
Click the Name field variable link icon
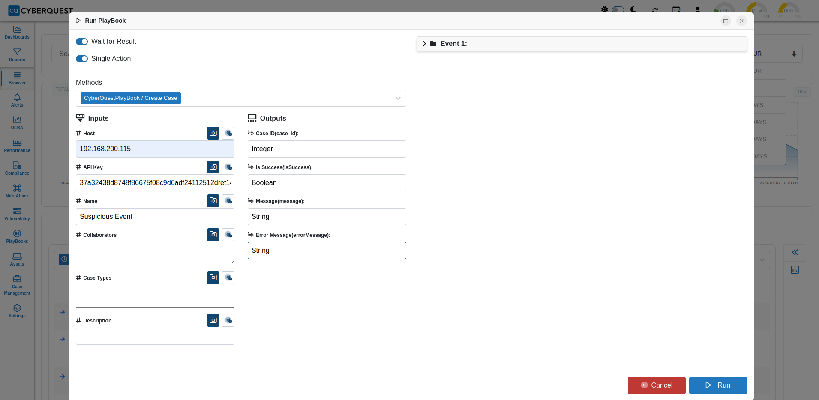click(228, 201)
